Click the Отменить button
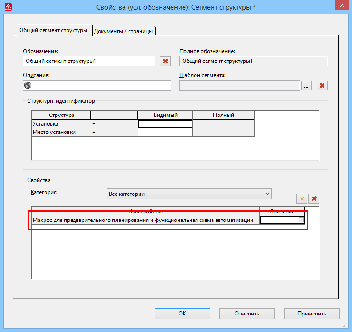The height and width of the screenshot is (332, 352). 247,314
